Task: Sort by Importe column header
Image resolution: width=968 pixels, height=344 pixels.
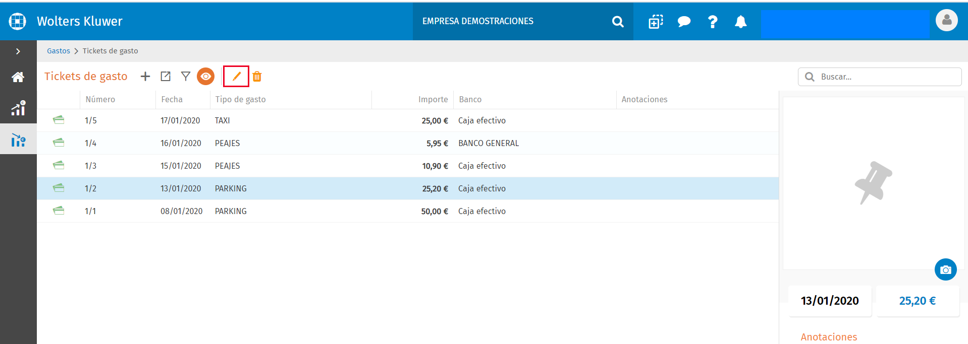Action: (433, 100)
